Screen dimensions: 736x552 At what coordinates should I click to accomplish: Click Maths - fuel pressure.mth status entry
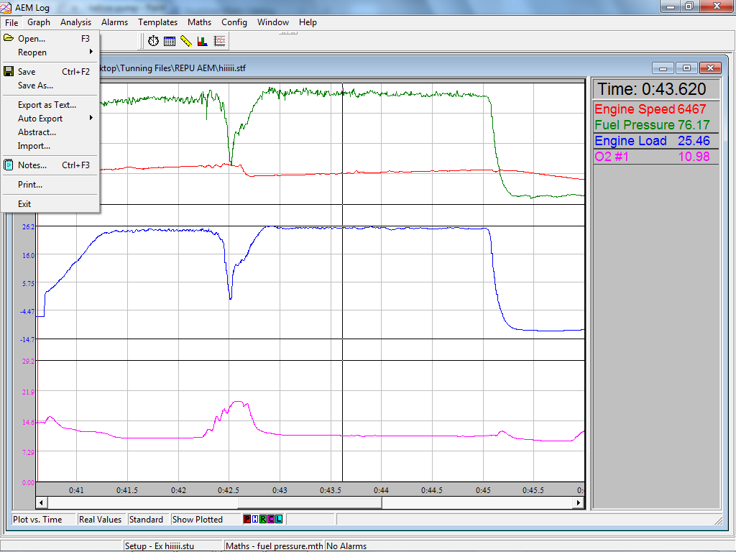point(274,546)
